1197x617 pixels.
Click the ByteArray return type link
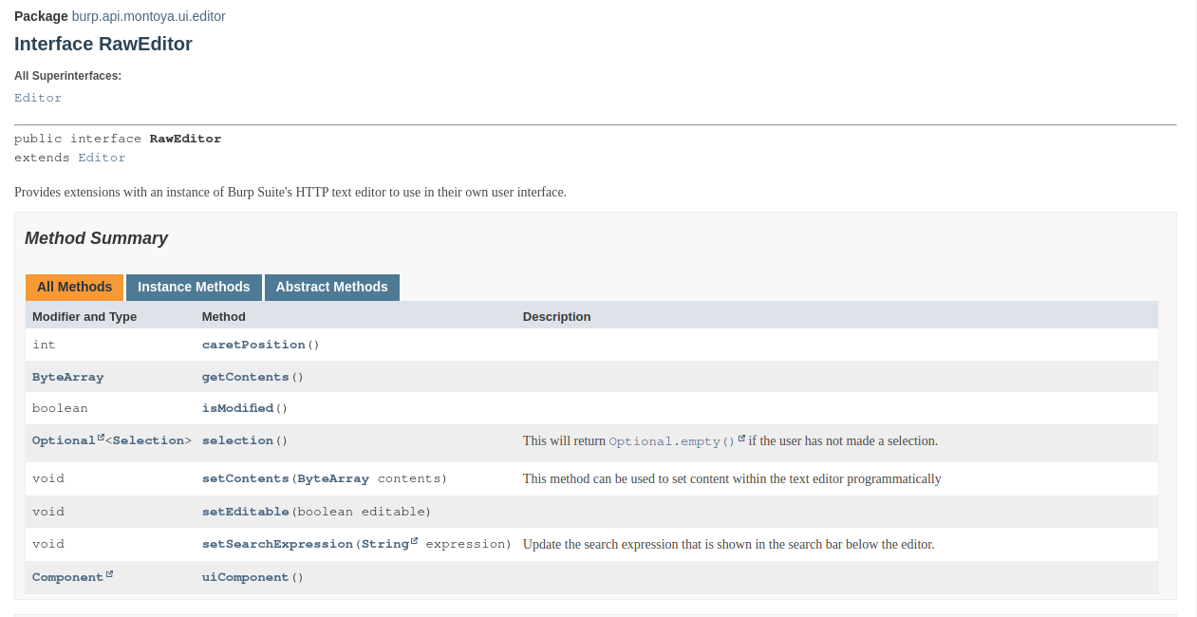pos(67,377)
